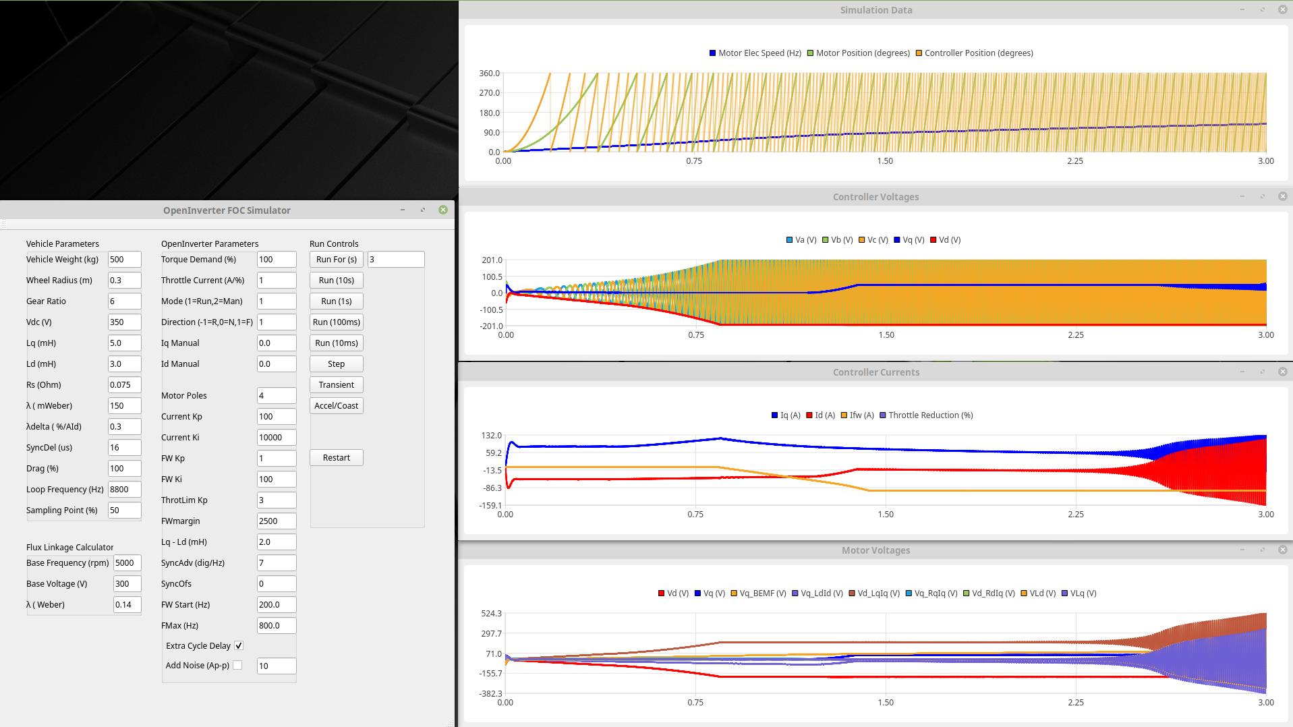
Task: Minimize the Controller Currents window
Action: [1242, 372]
